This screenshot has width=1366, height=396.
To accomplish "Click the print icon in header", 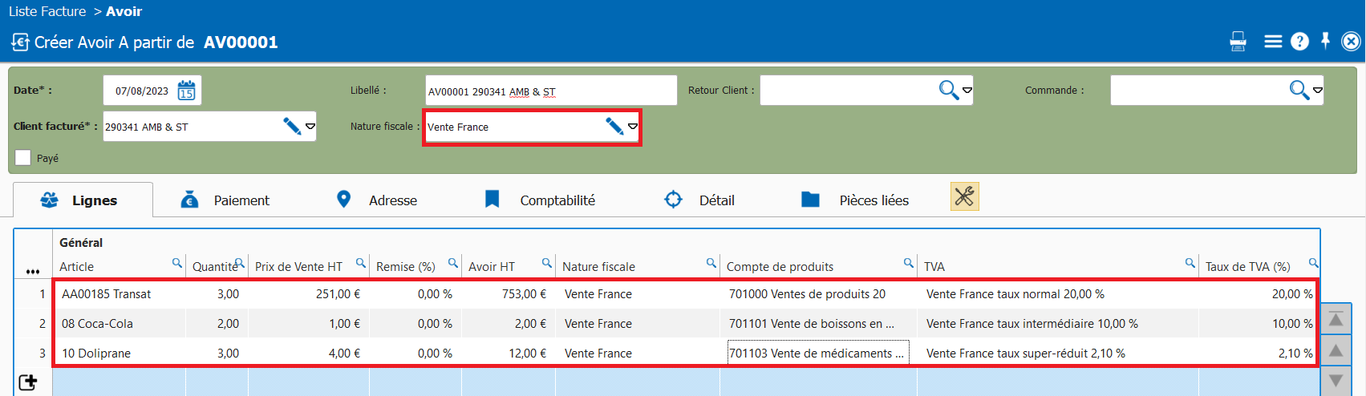I will 1238,42.
